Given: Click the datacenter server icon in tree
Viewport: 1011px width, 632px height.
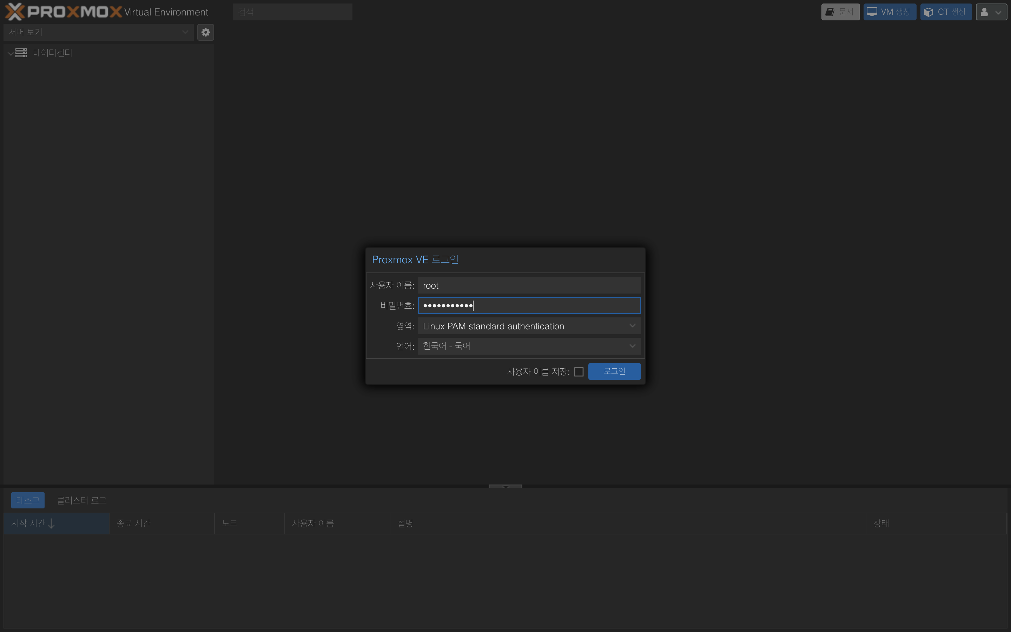Looking at the screenshot, I should click(21, 53).
